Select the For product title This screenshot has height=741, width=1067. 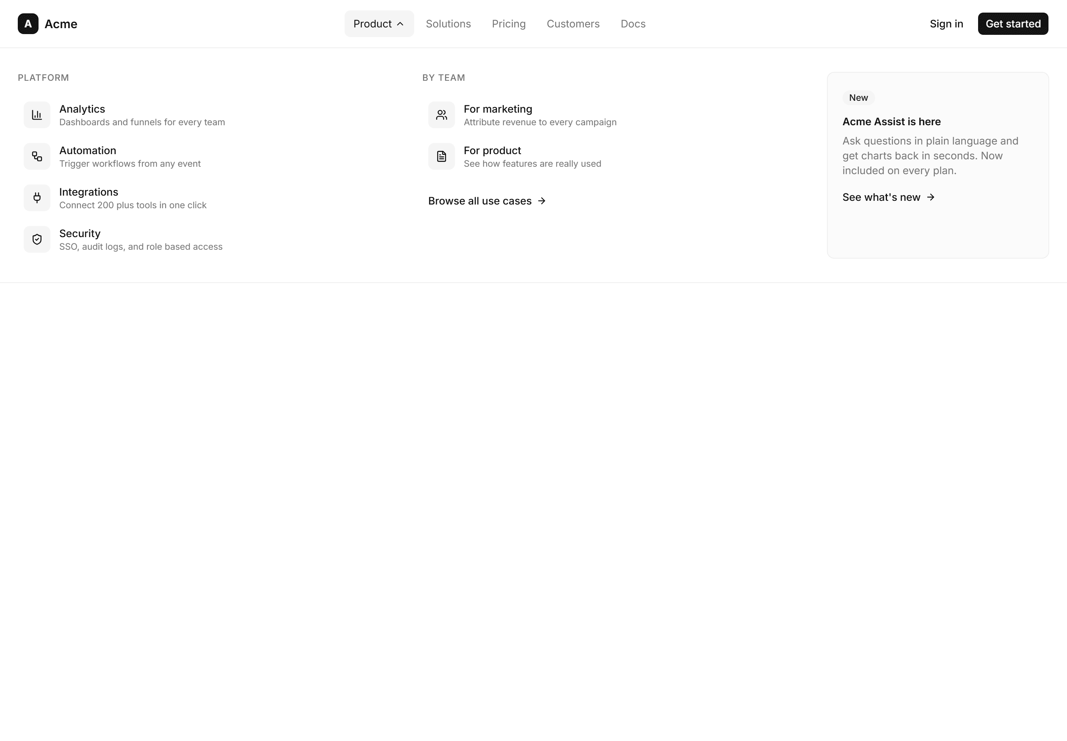click(492, 150)
